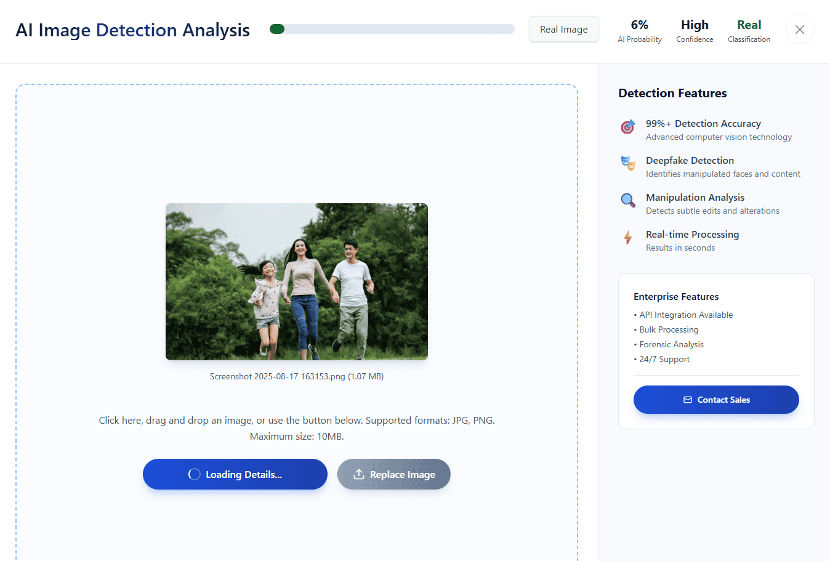830x561 pixels.
Task: Click the High Confidence value
Action: 695,25
